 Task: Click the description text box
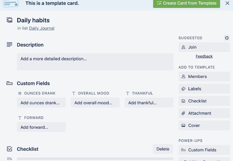[x=95, y=62]
